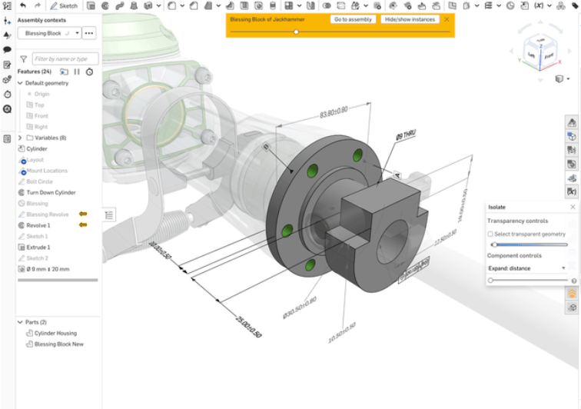Viewport: 581px width, 409px height.
Task: Select Revolve 1 in the feature list
Action: [38, 225]
